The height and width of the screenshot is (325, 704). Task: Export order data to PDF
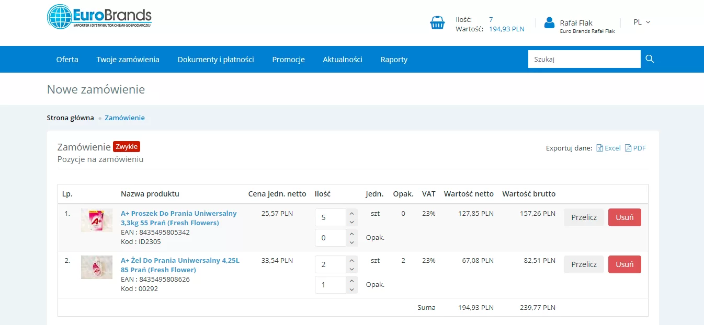[x=635, y=148]
